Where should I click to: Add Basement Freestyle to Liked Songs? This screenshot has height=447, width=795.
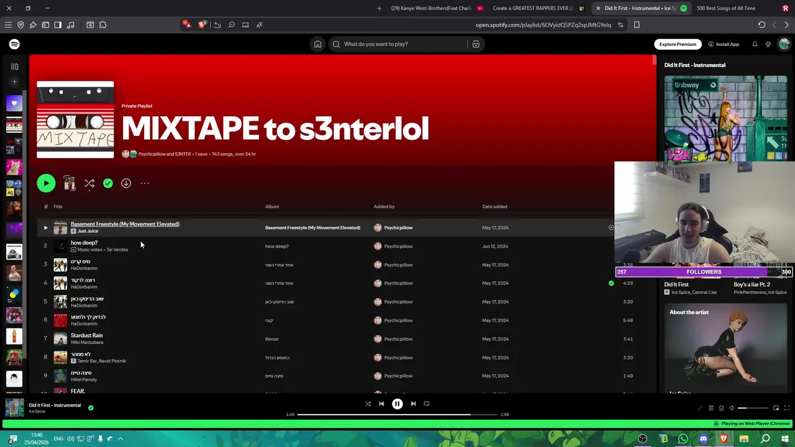click(611, 227)
